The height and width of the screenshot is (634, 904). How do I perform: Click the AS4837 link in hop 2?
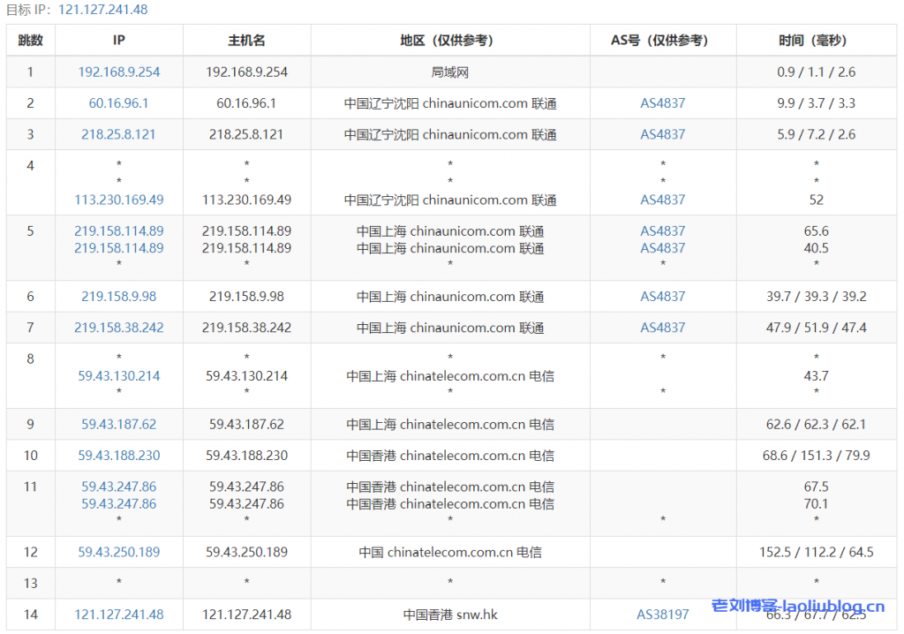[663, 102]
